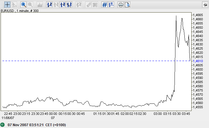Click the grayed-out zoom out magnifier
This screenshot has width=209, height=128.
[30, 5]
